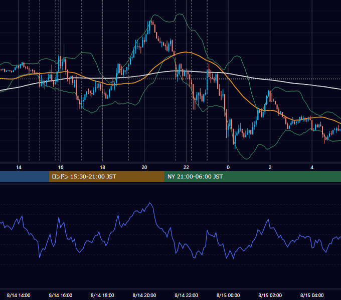Click the 0 hour label on price chart axis
Viewport: 341px width, 300px height.
pyautogui.click(x=228, y=167)
